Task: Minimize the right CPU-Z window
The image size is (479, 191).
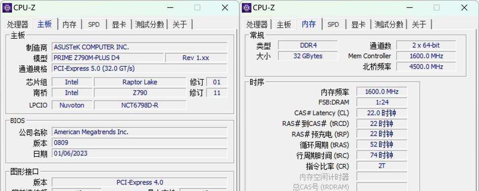Action: pyautogui.click(x=409, y=8)
